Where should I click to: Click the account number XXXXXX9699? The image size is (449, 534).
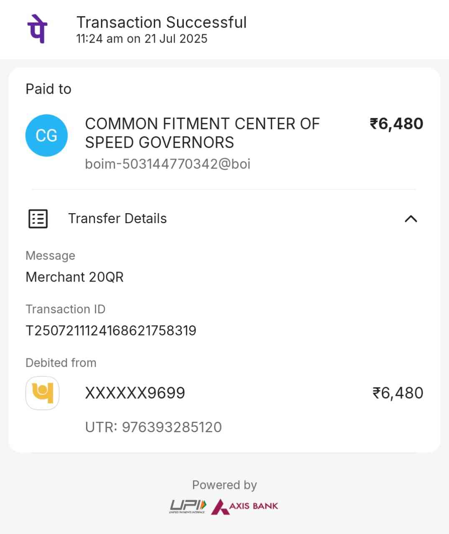tap(135, 393)
